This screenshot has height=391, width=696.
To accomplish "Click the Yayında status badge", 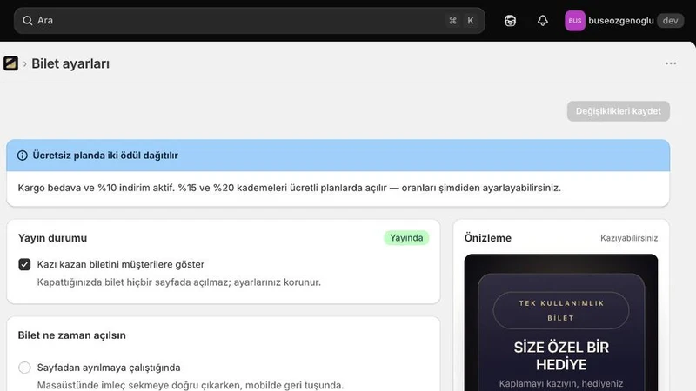I will [x=406, y=237].
